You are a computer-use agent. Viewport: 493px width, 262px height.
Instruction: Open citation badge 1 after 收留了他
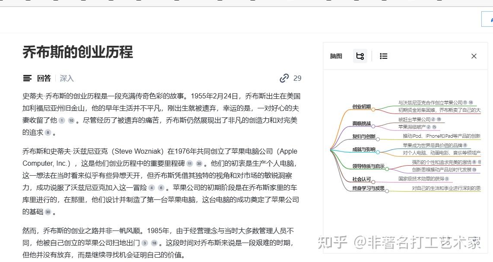[62, 120]
